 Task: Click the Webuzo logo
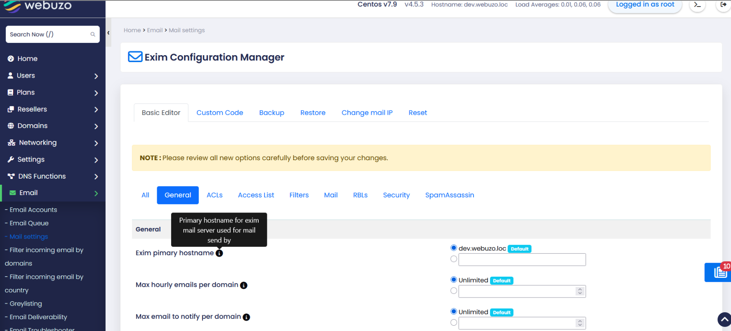[38, 6]
